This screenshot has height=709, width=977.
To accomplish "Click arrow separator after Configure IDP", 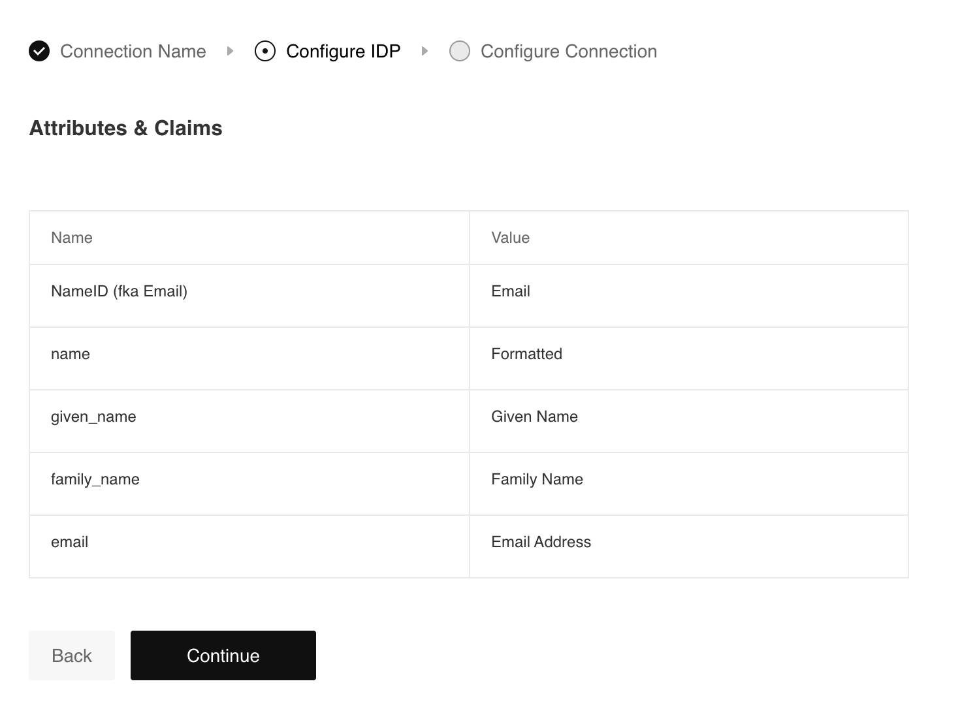I will click(424, 51).
